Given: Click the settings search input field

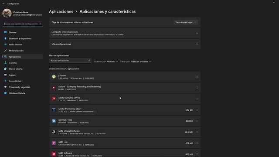Looking at the screenshot, I should point(23,24).
